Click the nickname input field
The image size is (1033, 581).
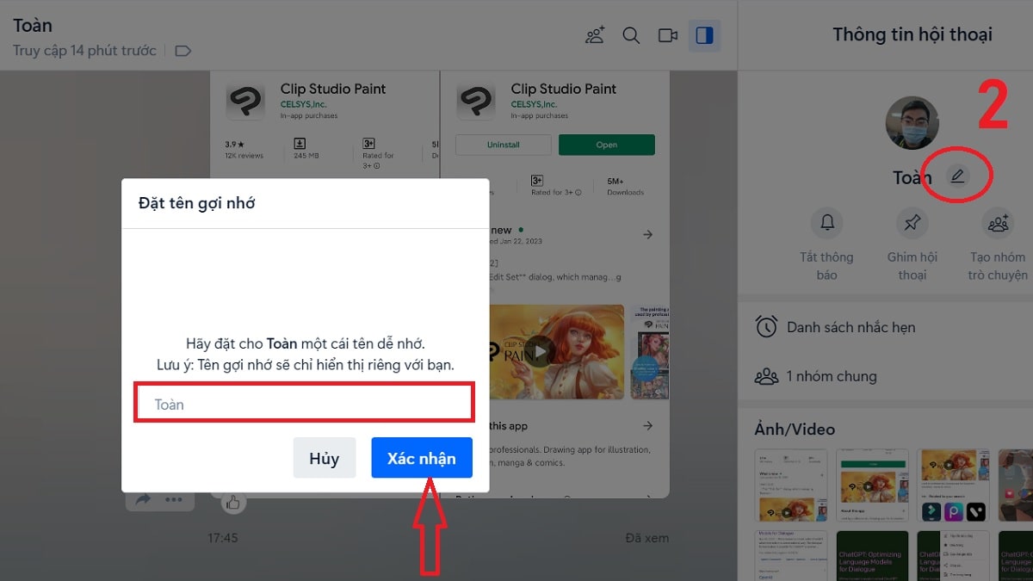tap(303, 404)
